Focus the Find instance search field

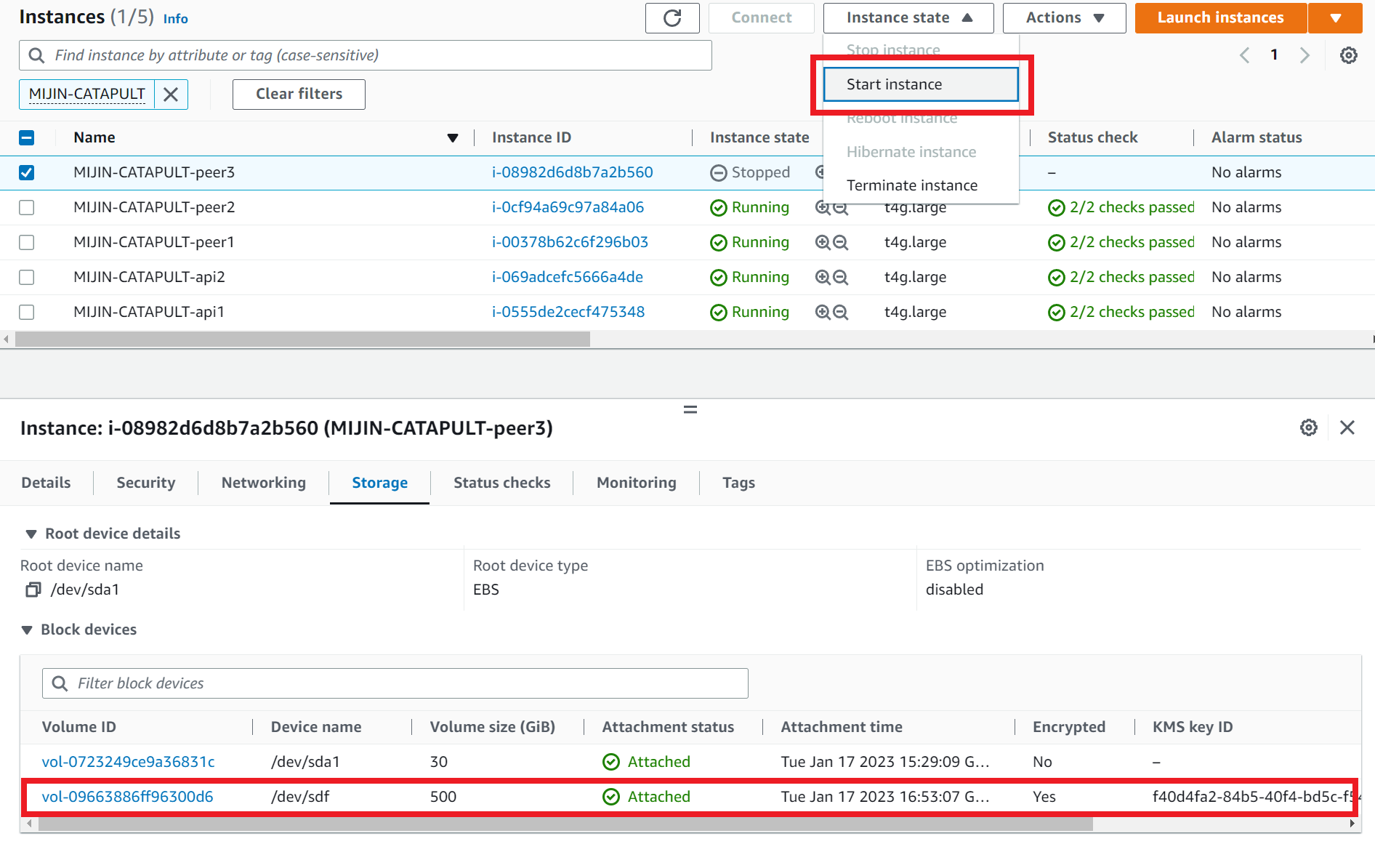[366, 55]
